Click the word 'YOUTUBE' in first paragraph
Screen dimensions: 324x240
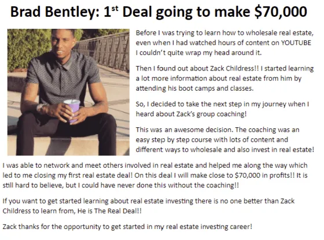click(296, 43)
